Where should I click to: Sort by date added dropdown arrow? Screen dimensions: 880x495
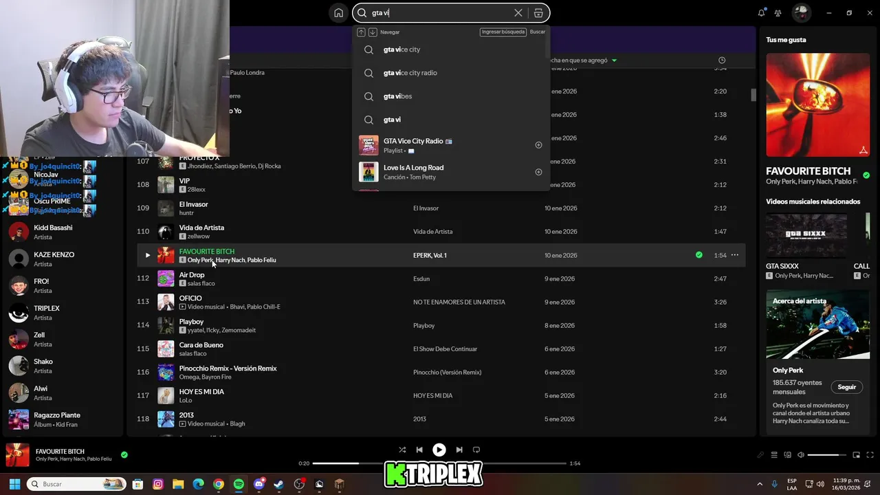pyautogui.click(x=614, y=60)
